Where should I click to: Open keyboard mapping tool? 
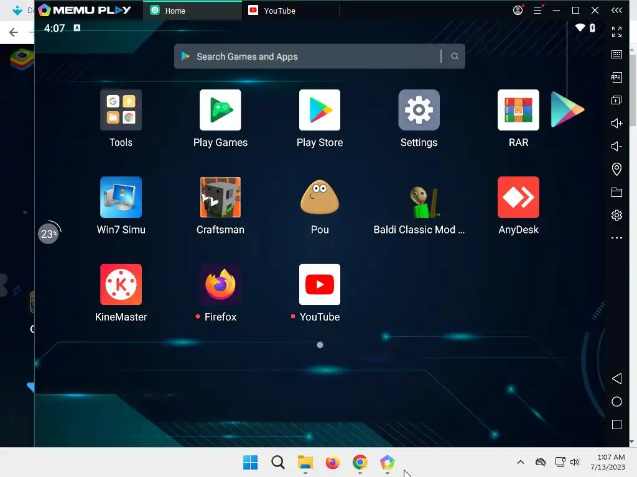(x=616, y=55)
